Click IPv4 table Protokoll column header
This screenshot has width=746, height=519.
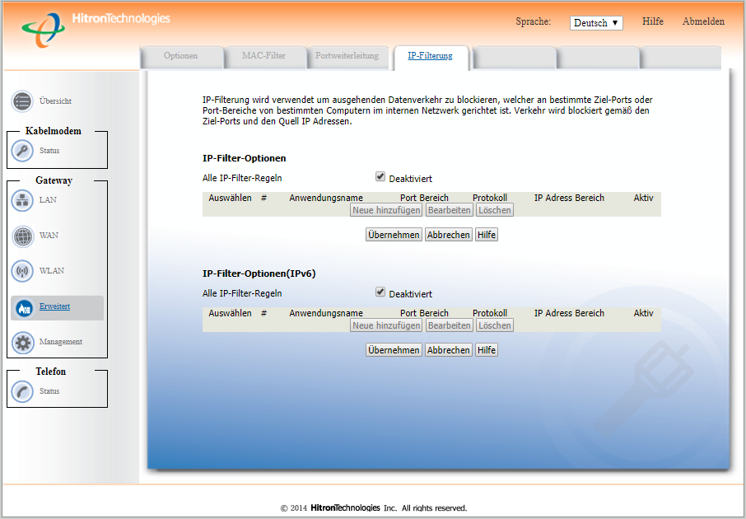click(x=490, y=198)
